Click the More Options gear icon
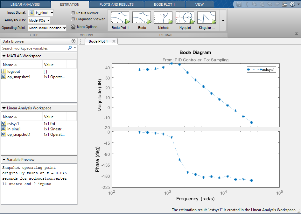 click(x=73, y=27)
